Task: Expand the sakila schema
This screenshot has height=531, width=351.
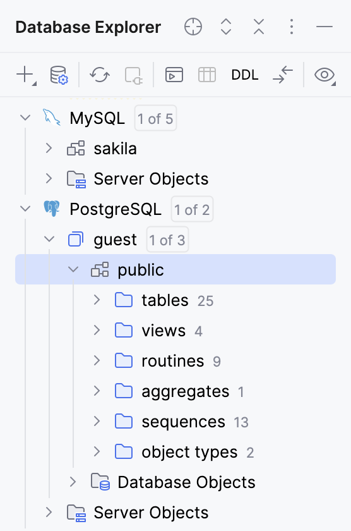Action: pos(49,149)
